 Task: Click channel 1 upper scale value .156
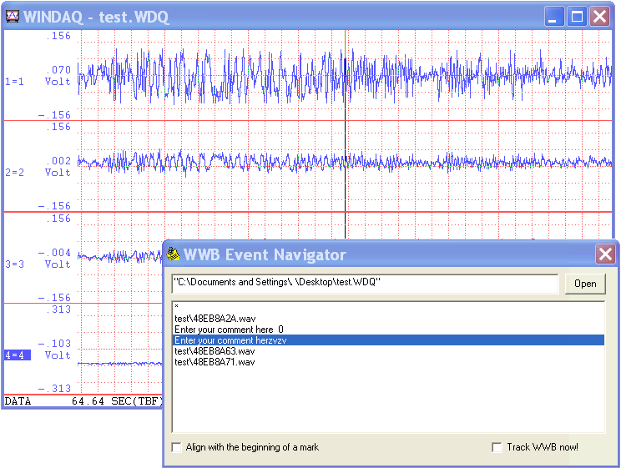click(x=58, y=36)
